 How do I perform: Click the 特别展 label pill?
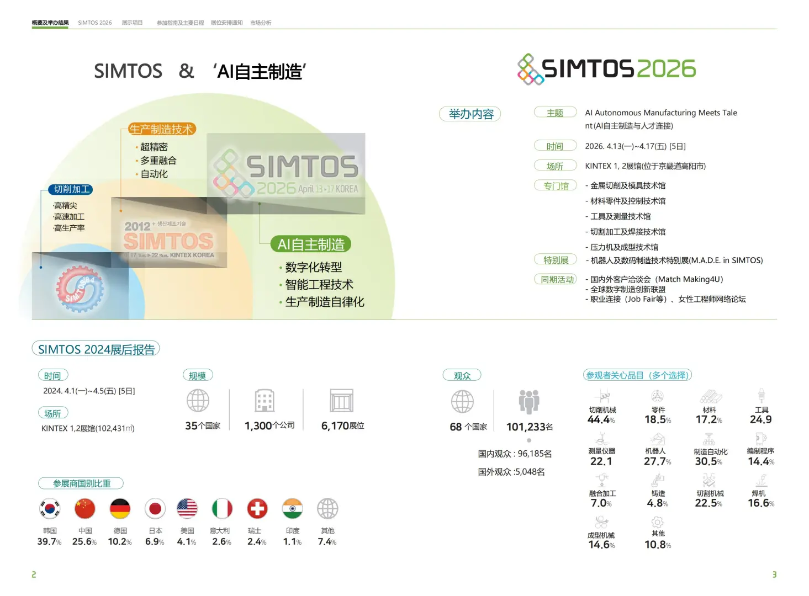555,259
